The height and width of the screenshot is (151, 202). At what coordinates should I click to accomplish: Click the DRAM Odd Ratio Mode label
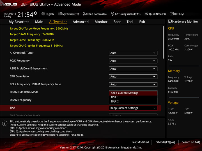(24, 92)
